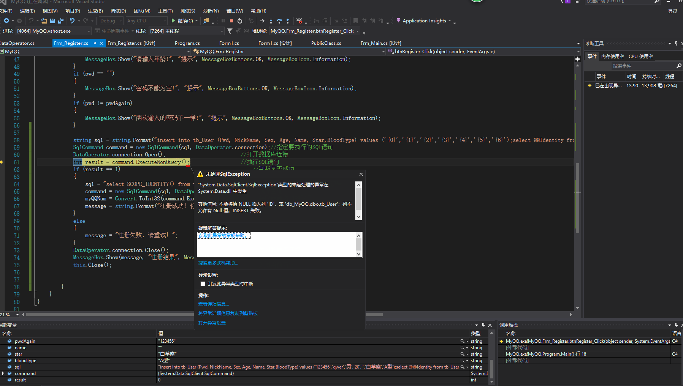Open the 帮助(H) Help menu
Image resolution: width=683 pixels, height=386 pixels.
click(x=258, y=11)
